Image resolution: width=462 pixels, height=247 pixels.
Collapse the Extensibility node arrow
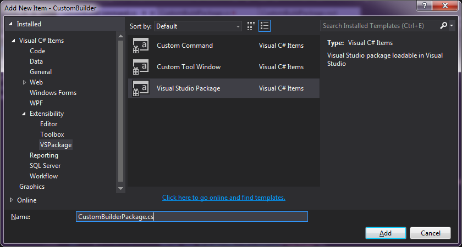24,114
